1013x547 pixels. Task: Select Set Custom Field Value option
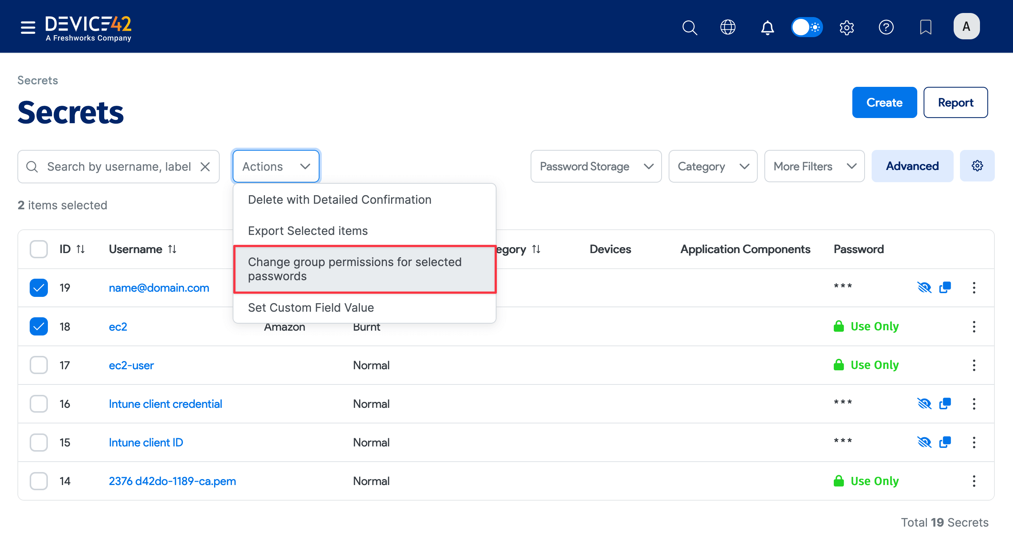[x=311, y=308]
